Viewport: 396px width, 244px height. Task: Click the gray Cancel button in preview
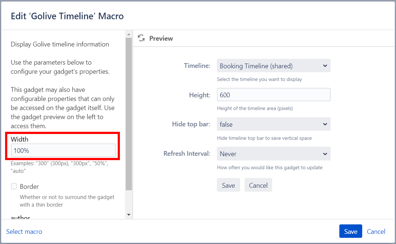click(x=258, y=185)
